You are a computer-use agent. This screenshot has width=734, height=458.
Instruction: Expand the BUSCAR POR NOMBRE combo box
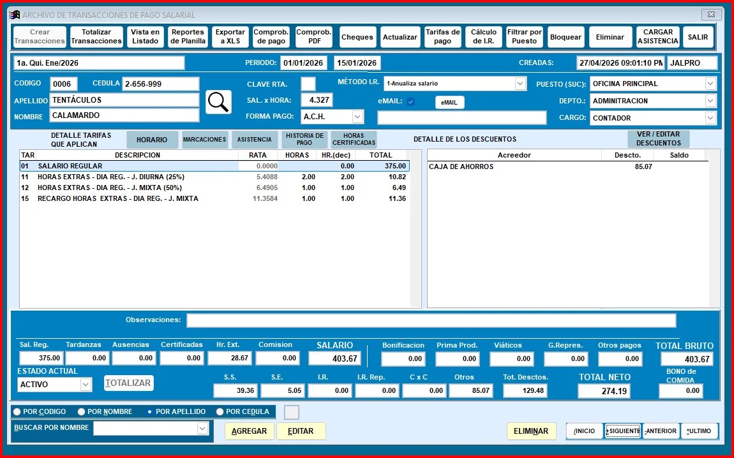[202, 429]
